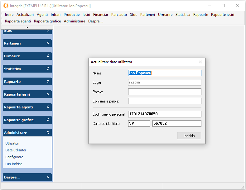This screenshot has width=246, height=190.
Task: Click the Parola input field
Action: click(165, 92)
